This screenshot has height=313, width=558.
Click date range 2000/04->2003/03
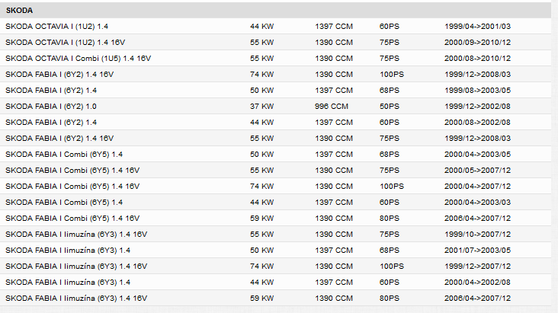tap(477, 203)
